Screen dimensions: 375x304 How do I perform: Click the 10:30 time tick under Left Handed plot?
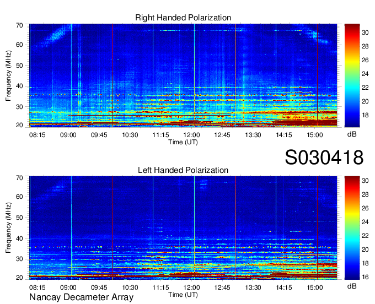pos(130,287)
